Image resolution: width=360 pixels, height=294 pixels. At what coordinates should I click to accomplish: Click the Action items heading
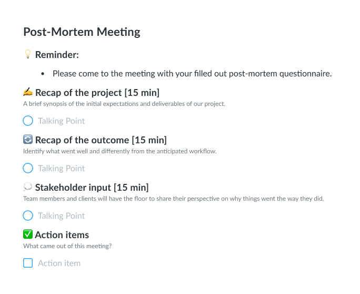(62, 234)
